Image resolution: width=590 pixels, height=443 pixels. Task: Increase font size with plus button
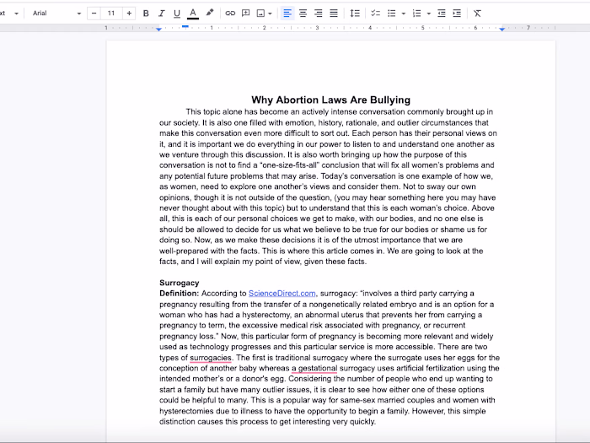click(x=129, y=14)
